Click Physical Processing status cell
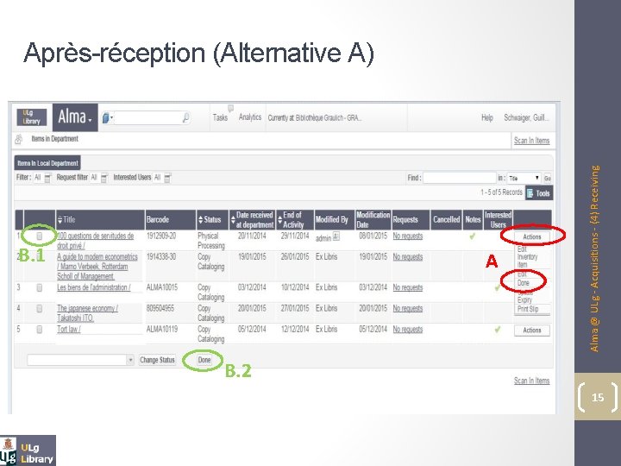The image size is (621, 466). tap(211, 241)
